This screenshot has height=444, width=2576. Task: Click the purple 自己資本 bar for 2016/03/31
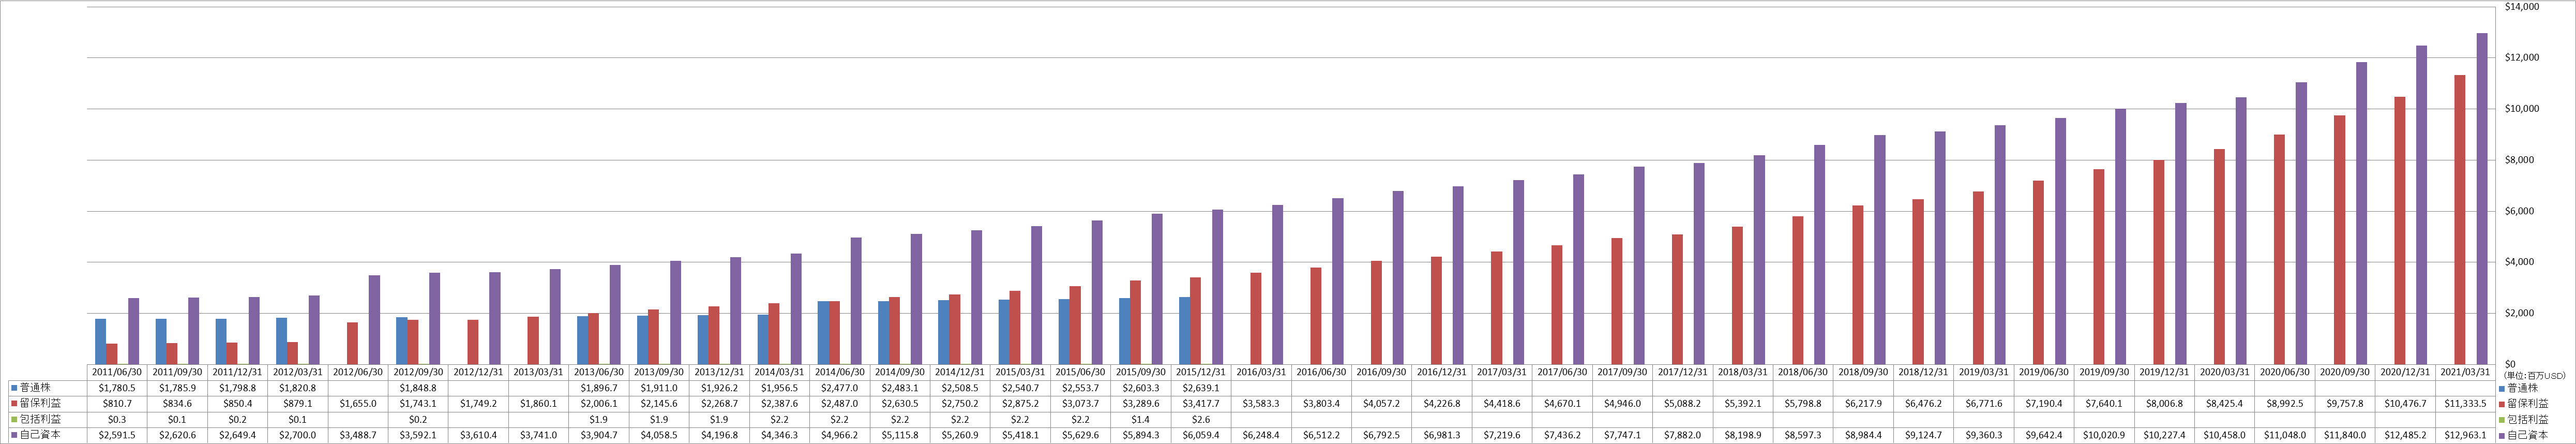pyautogui.click(x=1278, y=284)
